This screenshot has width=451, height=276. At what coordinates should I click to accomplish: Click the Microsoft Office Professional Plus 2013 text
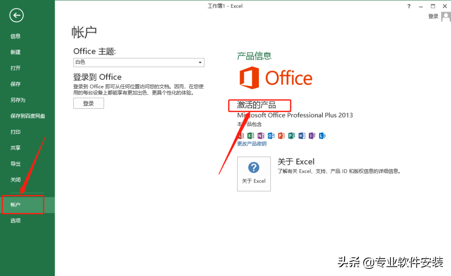pyautogui.click(x=295, y=115)
